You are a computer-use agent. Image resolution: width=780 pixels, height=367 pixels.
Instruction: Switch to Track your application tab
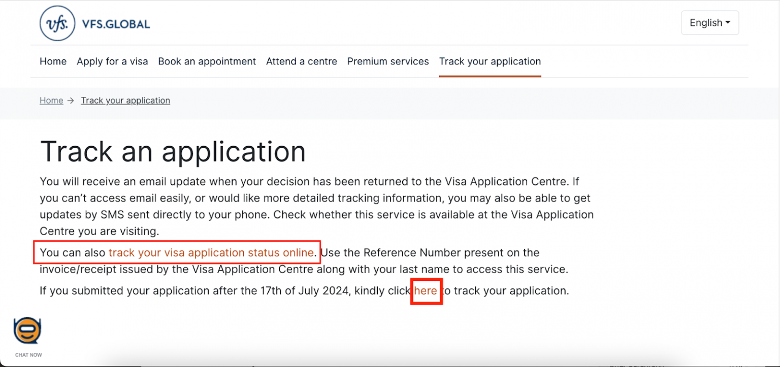pos(490,61)
